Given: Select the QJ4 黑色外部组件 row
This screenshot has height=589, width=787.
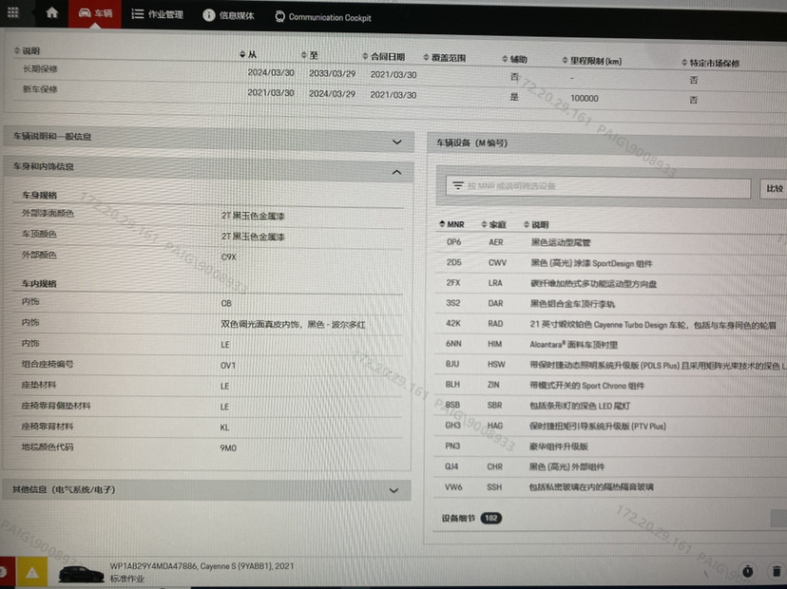Looking at the screenshot, I should (611, 466).
